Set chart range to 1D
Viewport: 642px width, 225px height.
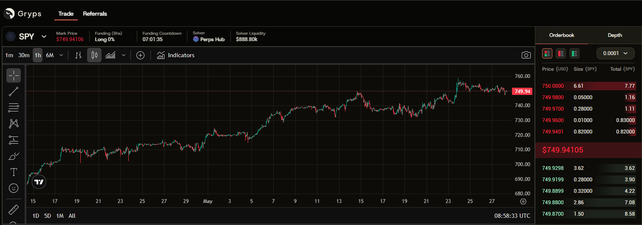pyautogui.click(x=36, y=216)
